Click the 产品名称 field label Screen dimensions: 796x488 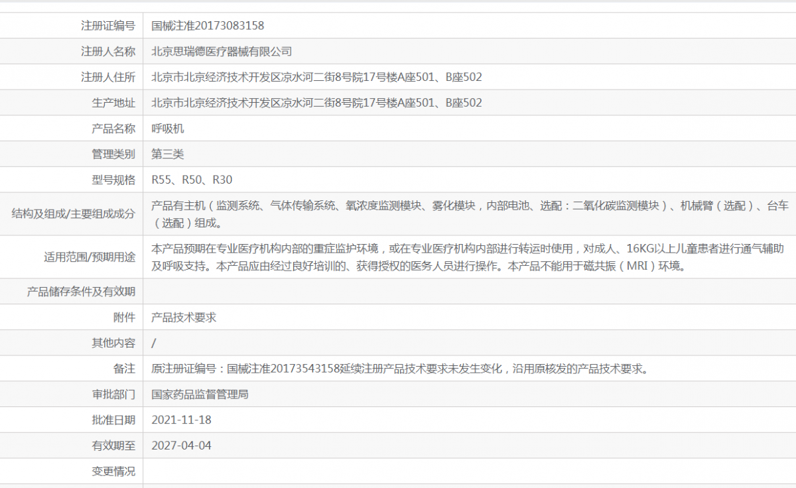pos(113,129)
